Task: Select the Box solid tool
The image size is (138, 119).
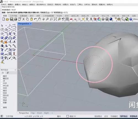Action: [2, 38]
